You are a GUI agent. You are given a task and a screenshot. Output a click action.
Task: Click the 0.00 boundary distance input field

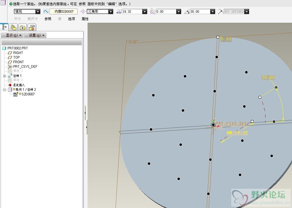[166, 11]
